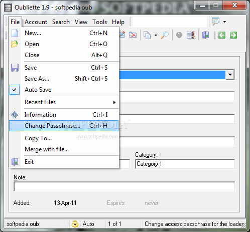The image size is (250, 232).
Task: Choose Change Passphrase... menu entry
Action: click(64, 126)
